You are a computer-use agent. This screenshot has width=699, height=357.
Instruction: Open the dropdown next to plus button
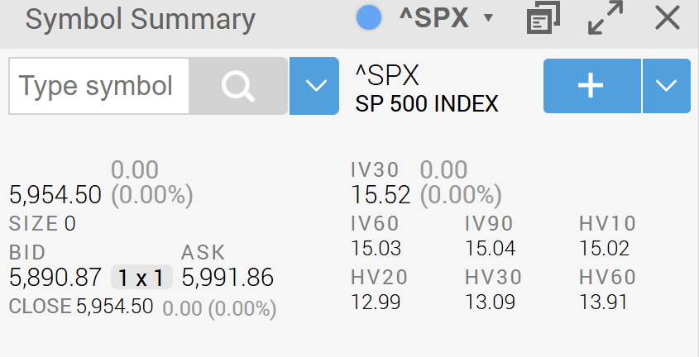[667, 85]
